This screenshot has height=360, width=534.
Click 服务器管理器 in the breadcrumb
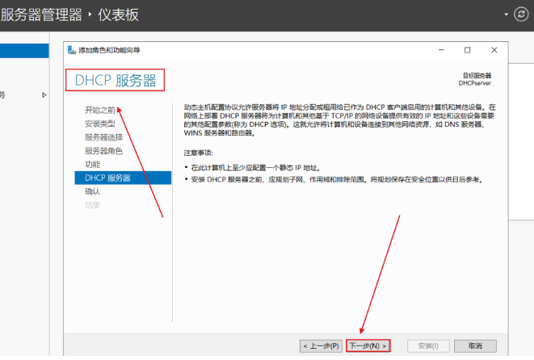[42, 15]
